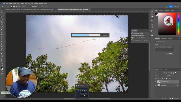Select the Crop tool

2,22
